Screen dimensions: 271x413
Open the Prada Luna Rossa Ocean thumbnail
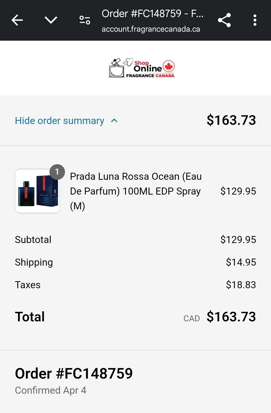(x=37, y=191)
